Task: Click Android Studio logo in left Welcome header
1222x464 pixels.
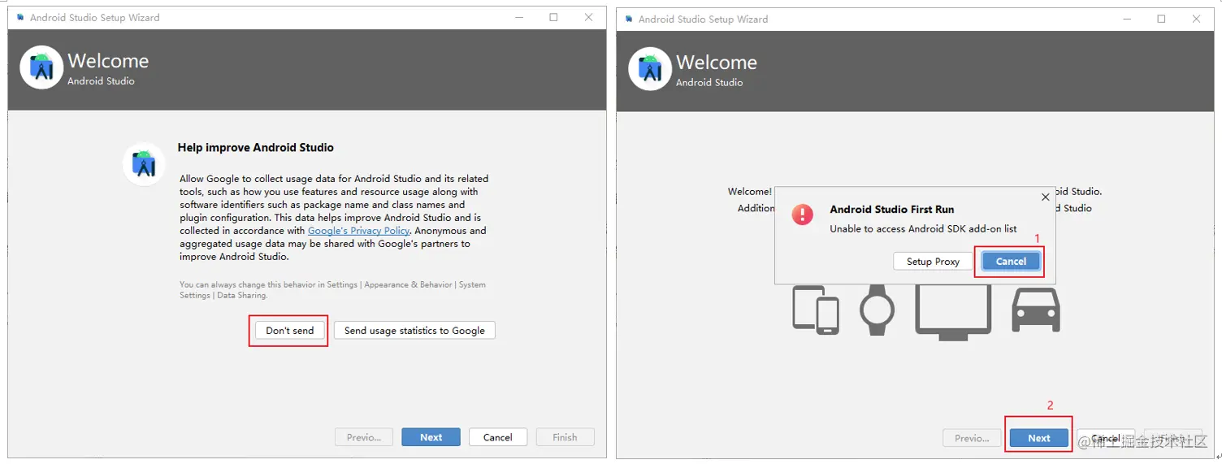Action: tap(41, 67)
